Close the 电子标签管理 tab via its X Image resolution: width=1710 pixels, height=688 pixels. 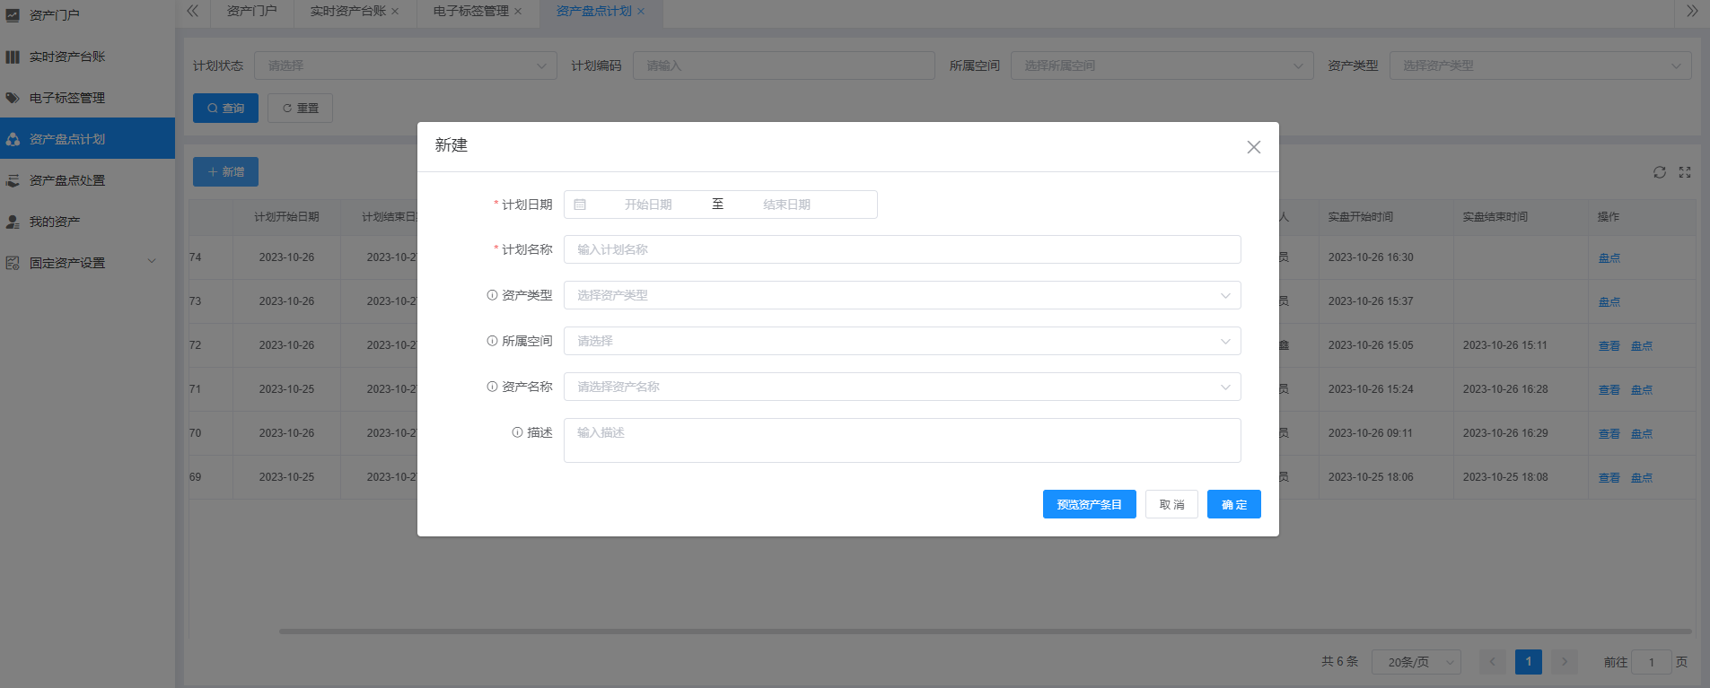pyautogui.click(x=518, y=12)
